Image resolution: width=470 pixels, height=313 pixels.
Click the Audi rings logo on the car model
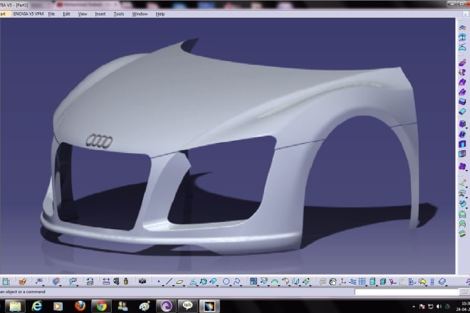99,141
